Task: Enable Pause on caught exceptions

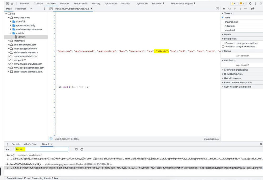Action: coord(223,47)
